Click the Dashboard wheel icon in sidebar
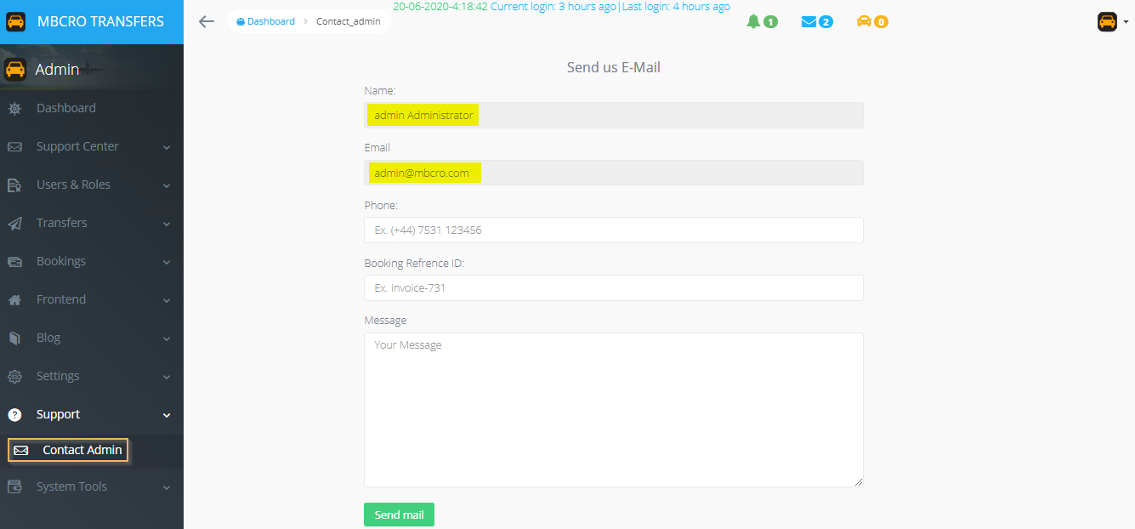Screen dimensions: 1135x529 click(14, 109)
